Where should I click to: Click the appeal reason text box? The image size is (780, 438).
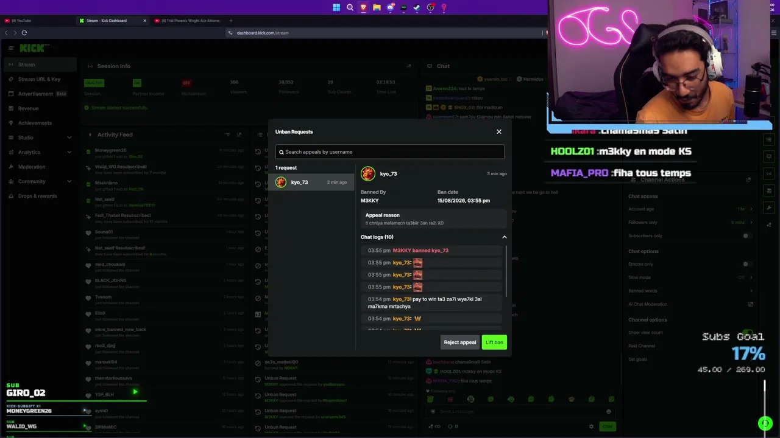[433, 219]
